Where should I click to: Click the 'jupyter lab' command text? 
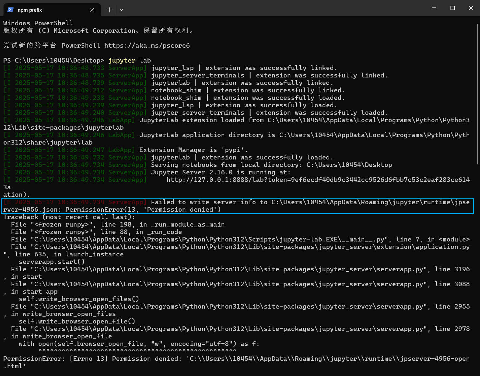130,60
